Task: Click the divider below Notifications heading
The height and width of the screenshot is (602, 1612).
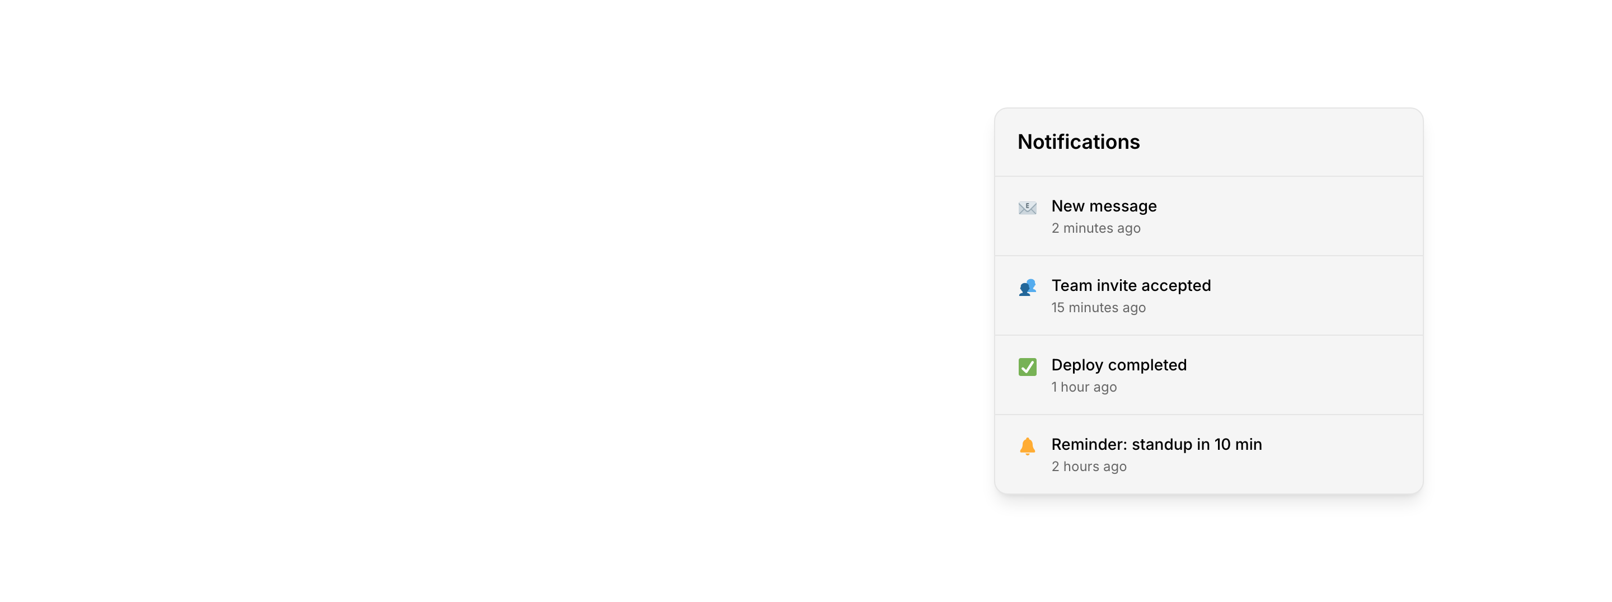Action: tap(1208, 176)
